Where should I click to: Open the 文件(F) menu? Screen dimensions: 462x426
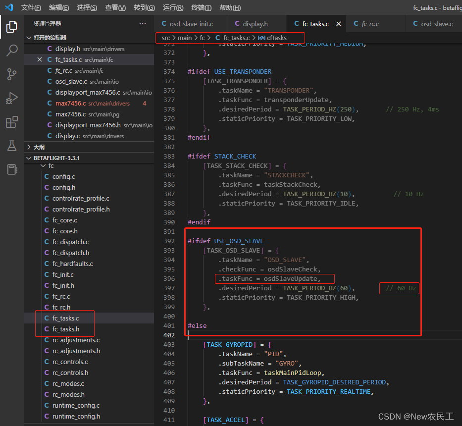tap(31, 7)
